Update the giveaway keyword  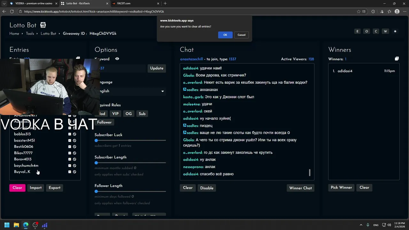[157, 68]
